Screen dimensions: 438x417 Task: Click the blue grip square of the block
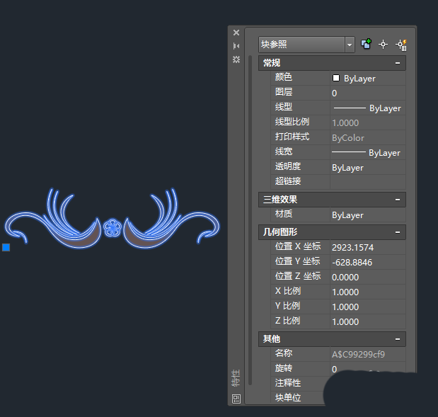[x=6, y=247]
